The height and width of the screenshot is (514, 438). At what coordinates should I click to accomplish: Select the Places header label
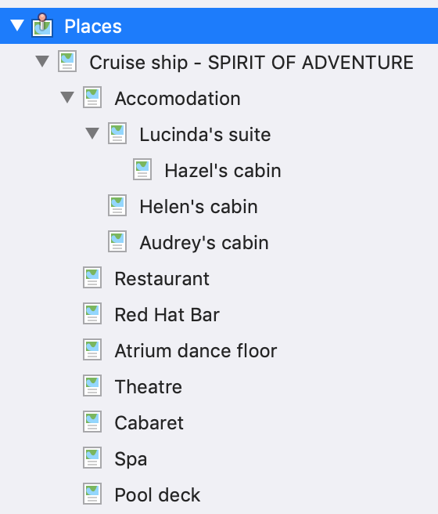(93, 26)
